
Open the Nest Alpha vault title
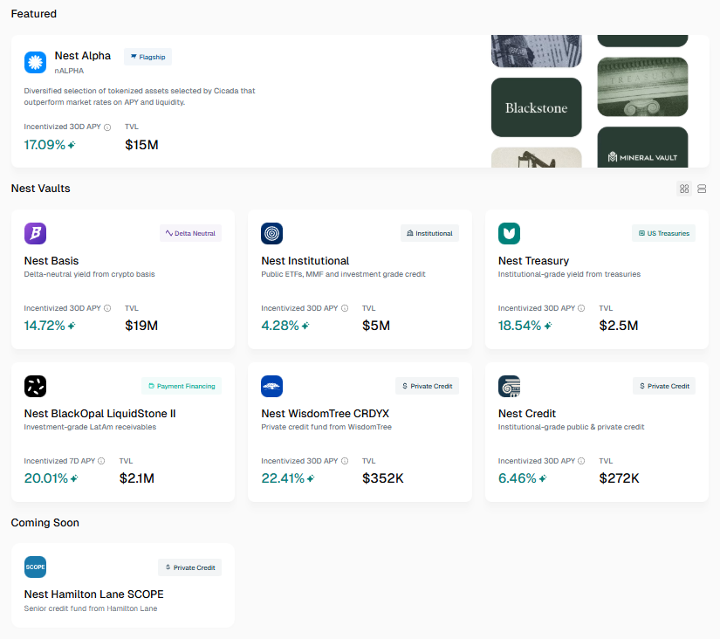coord(83,56)
